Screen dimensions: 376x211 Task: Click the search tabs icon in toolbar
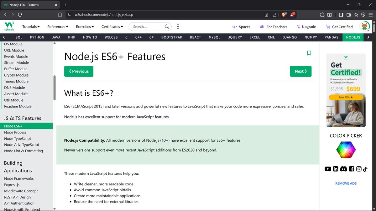(330, 15)
